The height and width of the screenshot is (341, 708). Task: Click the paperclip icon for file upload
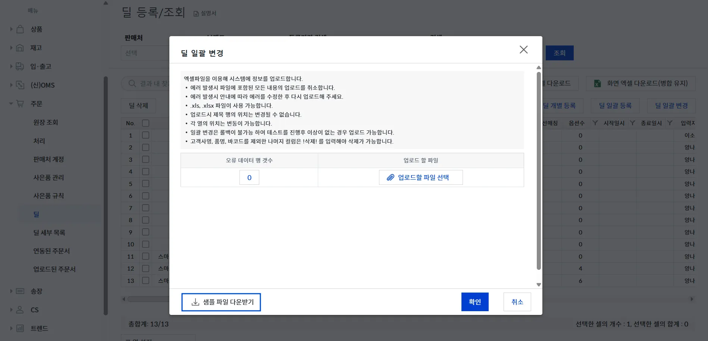click(x=390, y=177)
